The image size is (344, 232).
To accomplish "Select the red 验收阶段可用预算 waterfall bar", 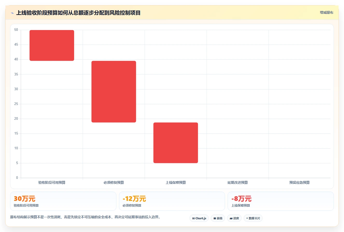I will 52,45.
